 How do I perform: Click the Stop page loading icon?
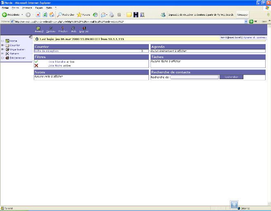coord(38,15)
